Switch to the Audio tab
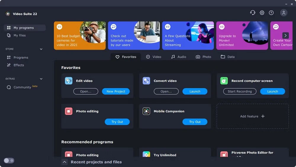This screenshot has width=296, height=167. (x=178, y=57)
